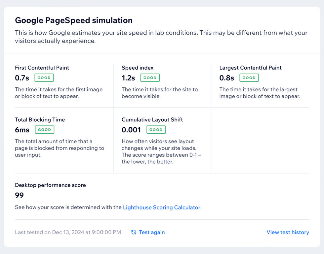Click the GOOD badge for First Contentful Paint
324x254 pixels.
pos(44,78)
